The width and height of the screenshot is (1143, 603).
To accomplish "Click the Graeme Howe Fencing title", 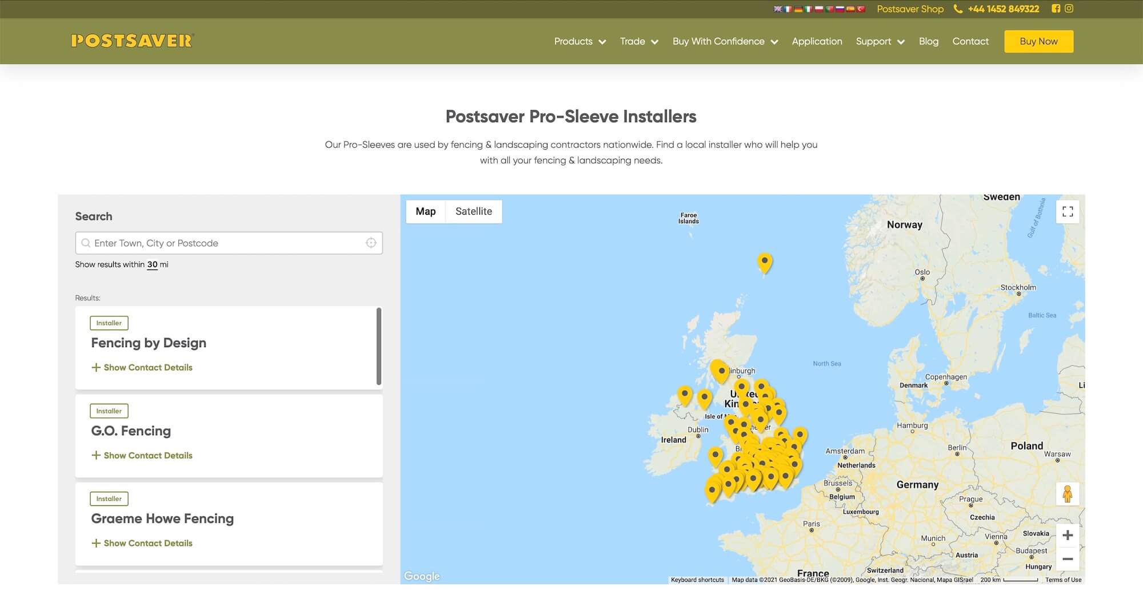I will pos(162,518).
